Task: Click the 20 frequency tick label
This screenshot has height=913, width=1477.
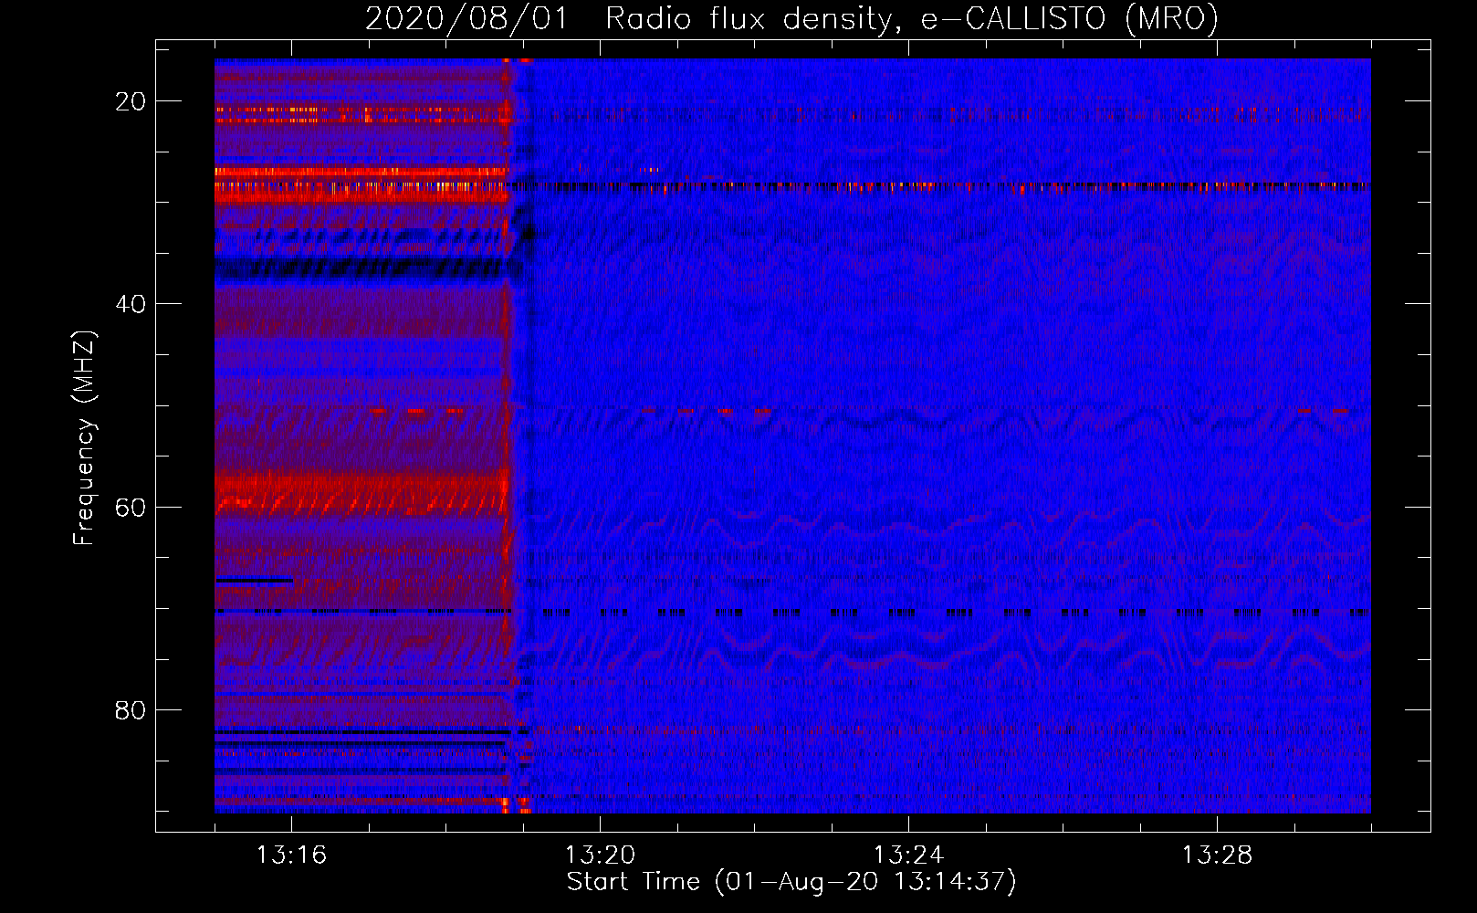Action: [131, 101]
